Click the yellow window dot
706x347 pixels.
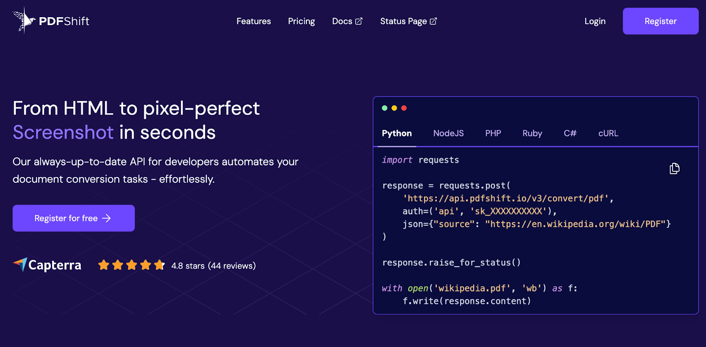[394, 108]
